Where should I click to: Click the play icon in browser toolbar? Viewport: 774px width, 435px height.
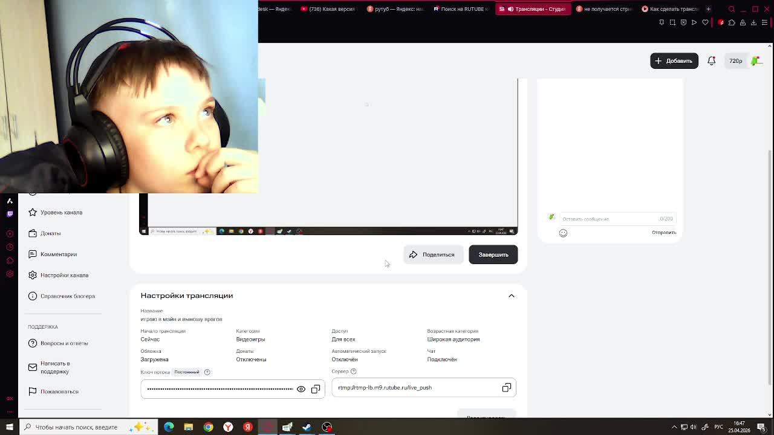[694, 22]
